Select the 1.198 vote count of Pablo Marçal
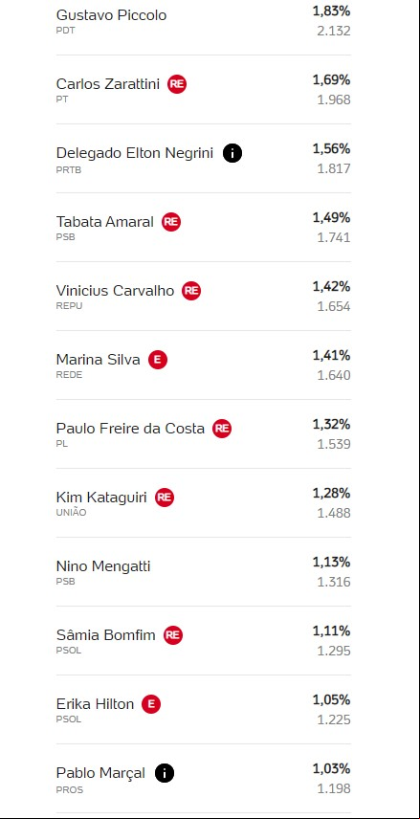 [334, 788]
